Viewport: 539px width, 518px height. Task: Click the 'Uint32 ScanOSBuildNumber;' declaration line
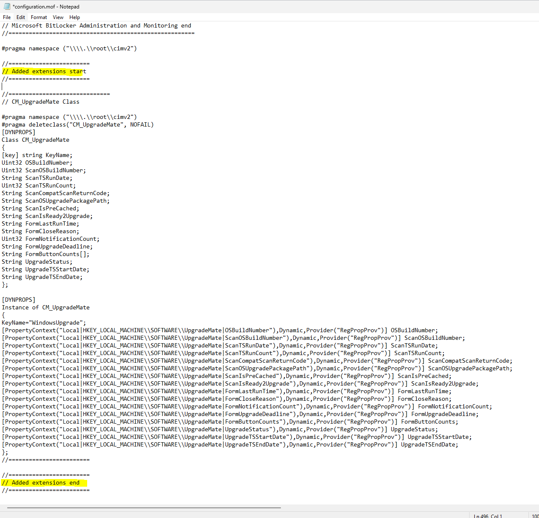[x=44, y=171]
